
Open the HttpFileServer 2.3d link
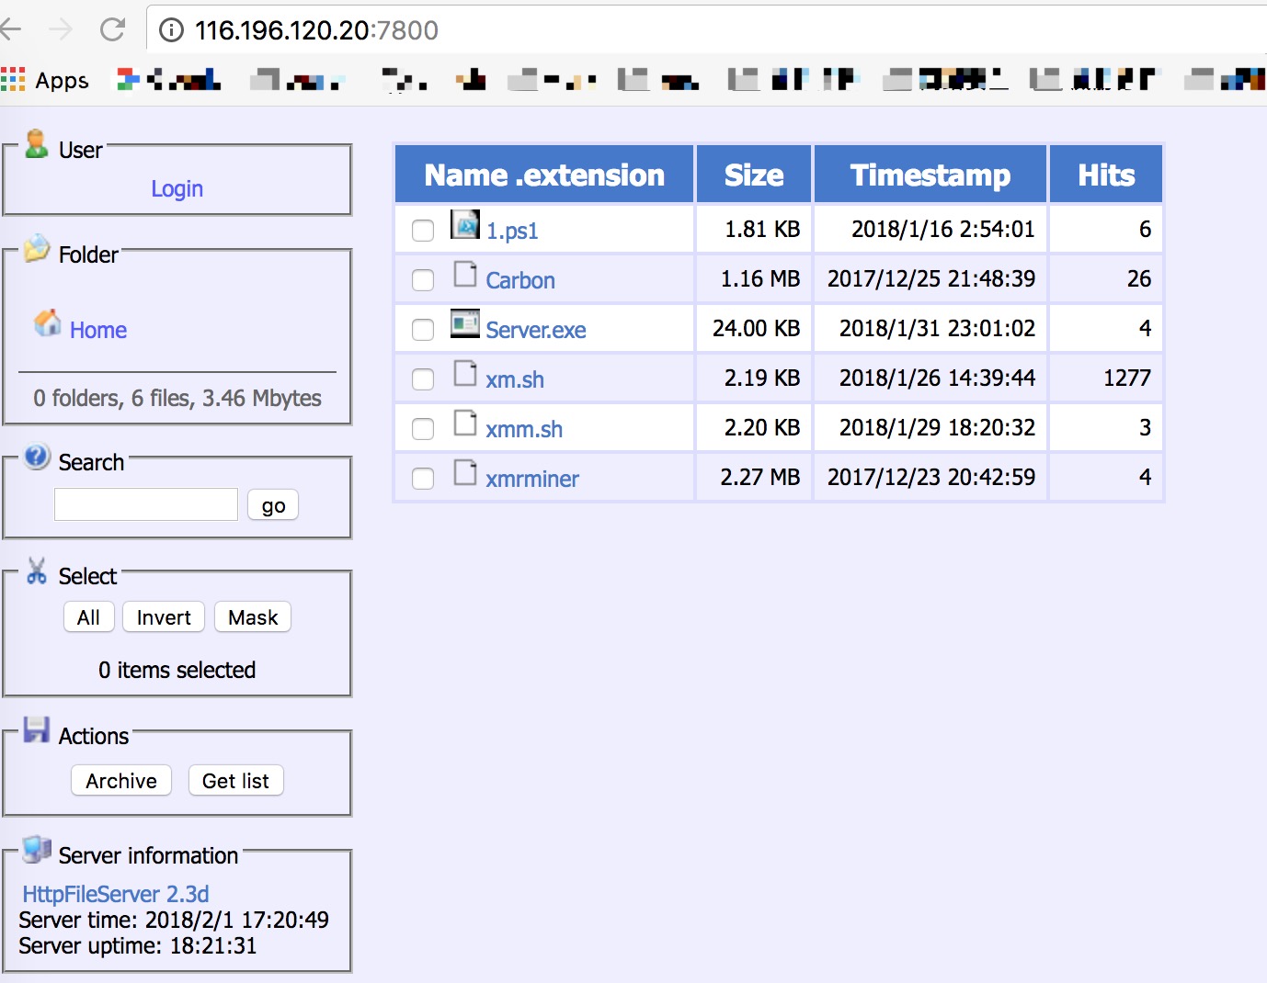[116, 894]
